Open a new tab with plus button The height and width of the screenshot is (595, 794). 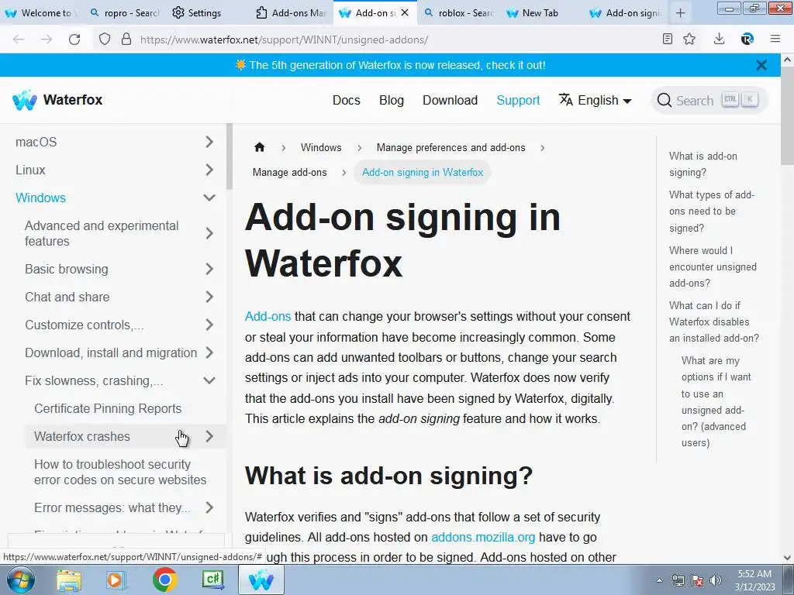click(681, 13)
